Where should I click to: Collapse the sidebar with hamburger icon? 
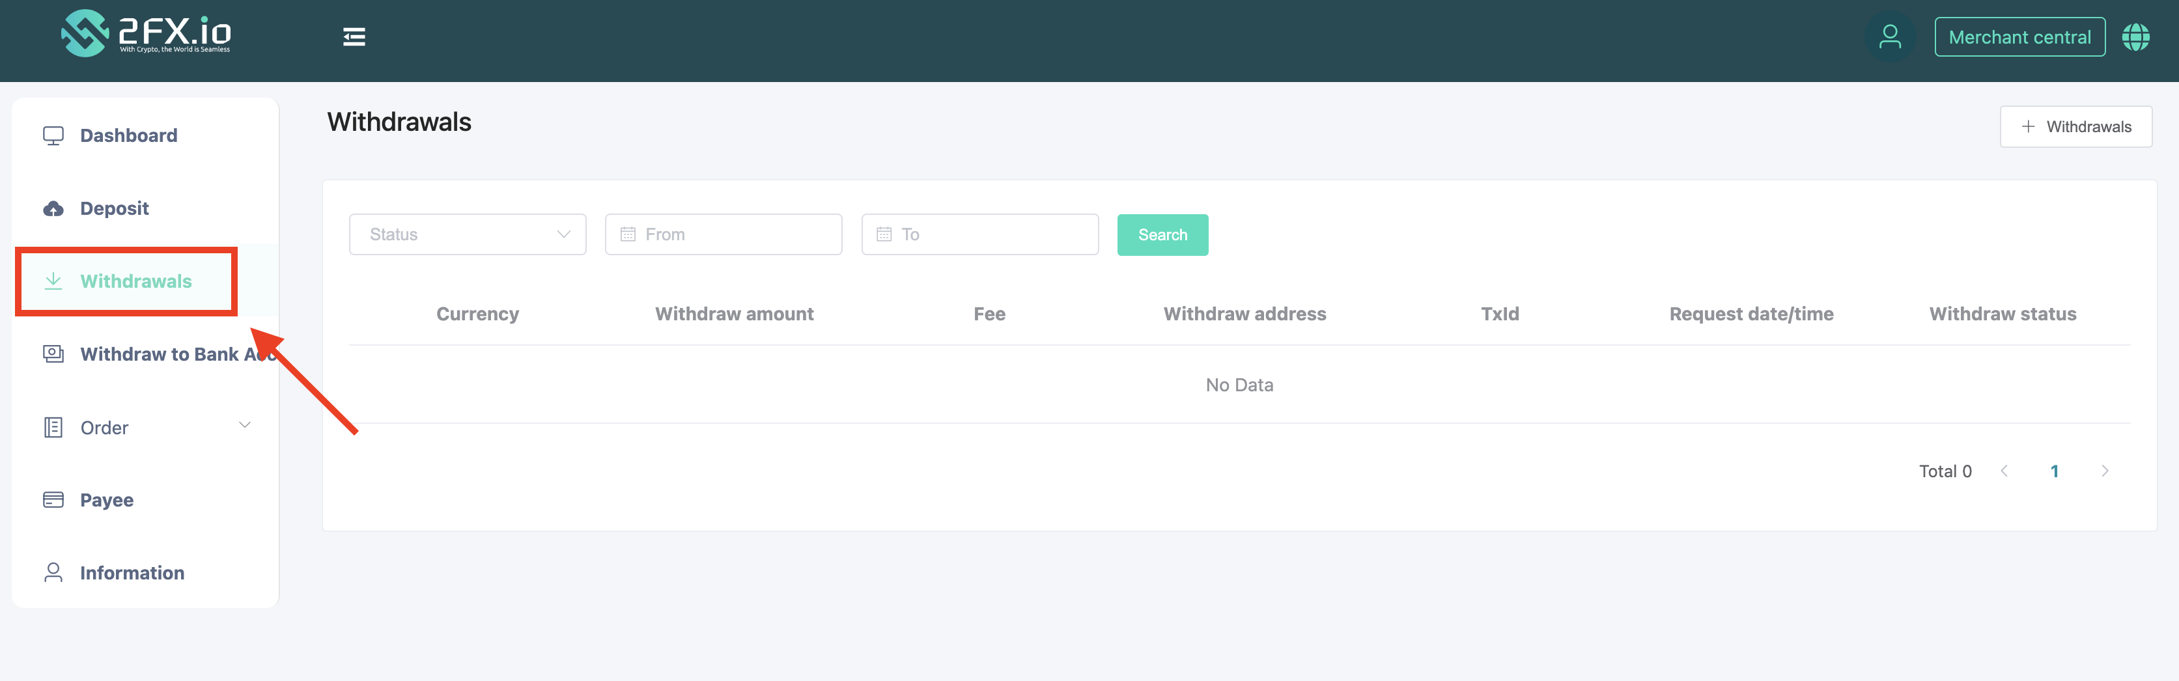pyautogui.click(x=354, y=36)
